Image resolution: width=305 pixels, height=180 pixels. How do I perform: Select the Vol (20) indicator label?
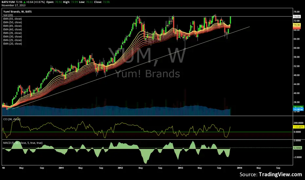point(8,15)
